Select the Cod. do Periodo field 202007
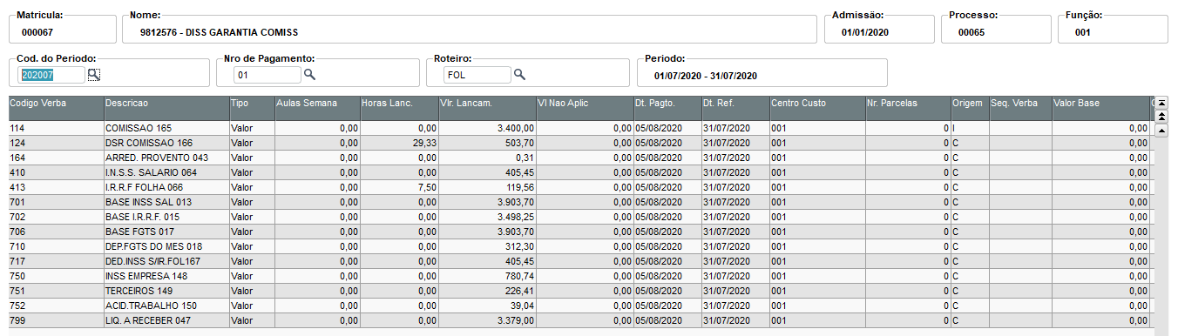The image size is (1178, 336). [52, 75]
